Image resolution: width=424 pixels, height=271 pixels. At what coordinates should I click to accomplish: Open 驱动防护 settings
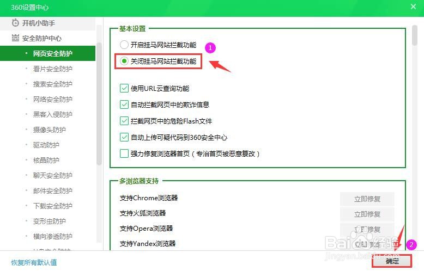tap(46, 145)
